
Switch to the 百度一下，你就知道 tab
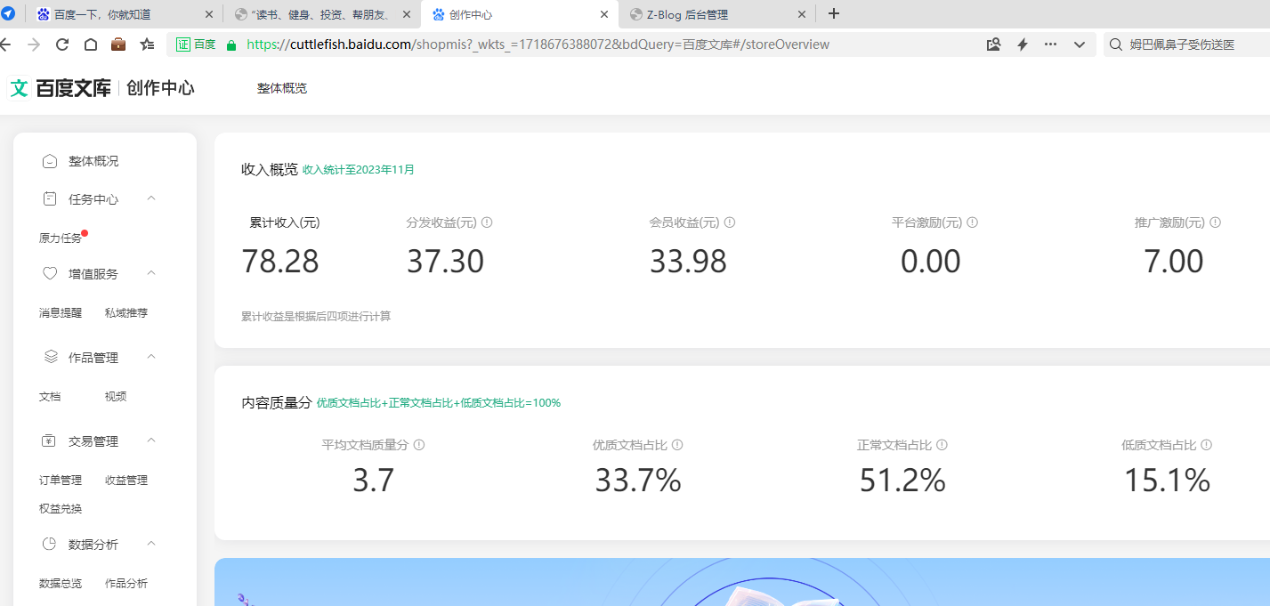[125, 14]
